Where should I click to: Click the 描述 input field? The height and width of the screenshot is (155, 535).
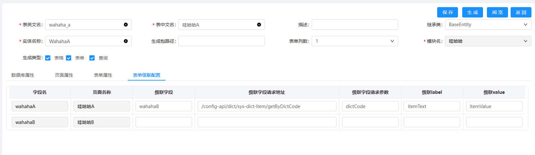pyautogui.click(x=355, y=25)
